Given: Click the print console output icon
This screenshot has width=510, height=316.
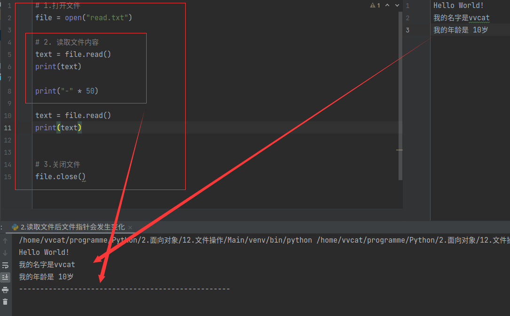Looking at the screenshot, I should pyautogui.click(x=5, y=290).
